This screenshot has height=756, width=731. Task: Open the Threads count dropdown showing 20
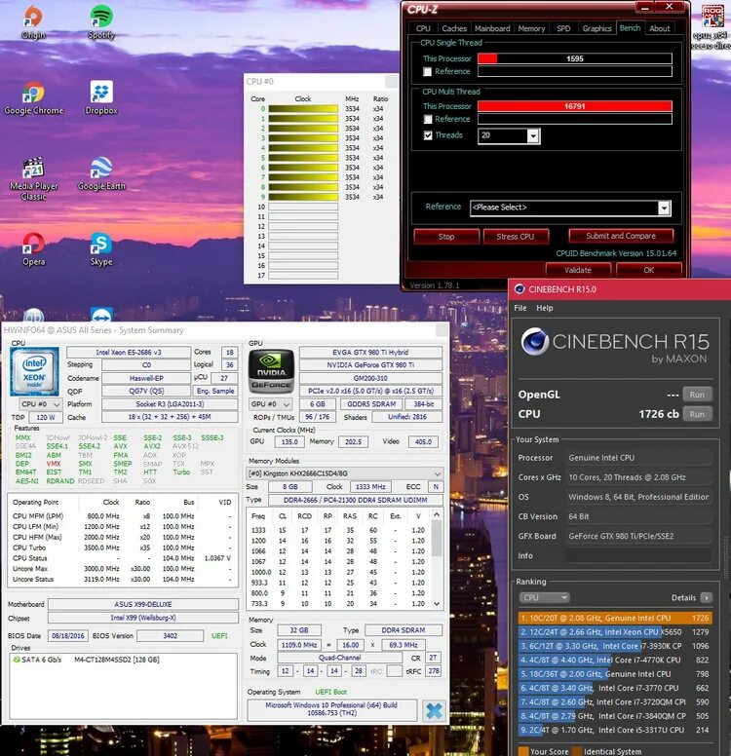[x=533, y=136]
